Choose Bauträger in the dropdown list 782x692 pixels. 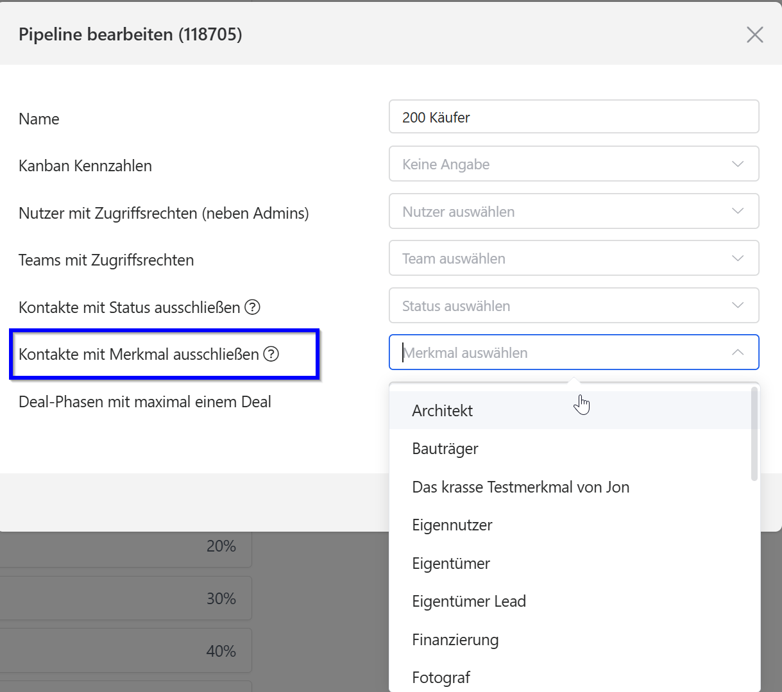(445, 449)
